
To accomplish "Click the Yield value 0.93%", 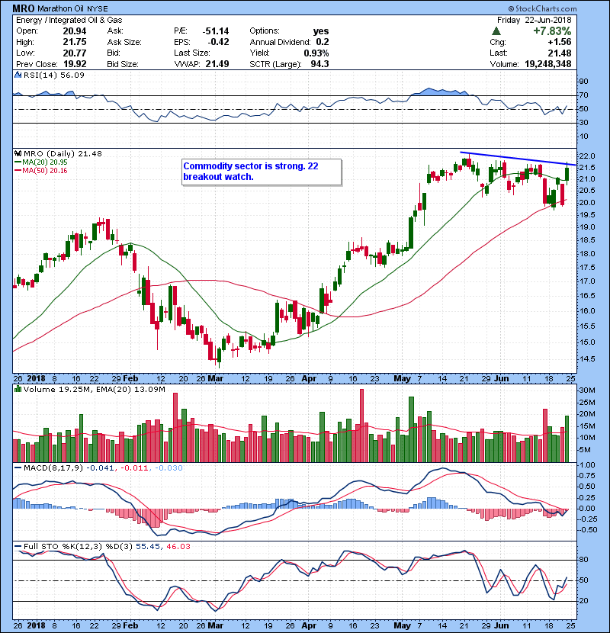I will point(316,53).
